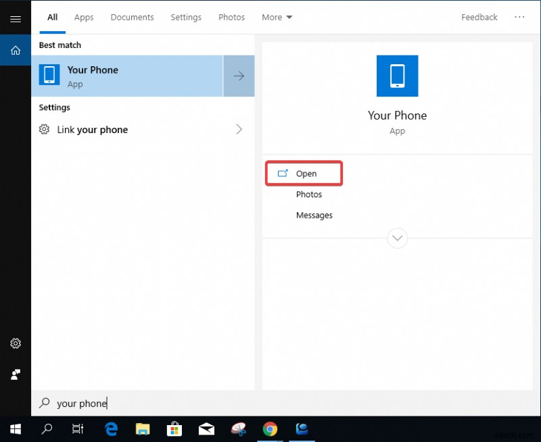
Task: Open the Mail app from the taskbar
Action: tap(206, 429)
